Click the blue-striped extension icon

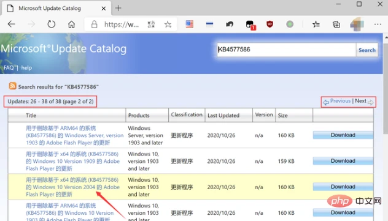[x=209, y=24]
